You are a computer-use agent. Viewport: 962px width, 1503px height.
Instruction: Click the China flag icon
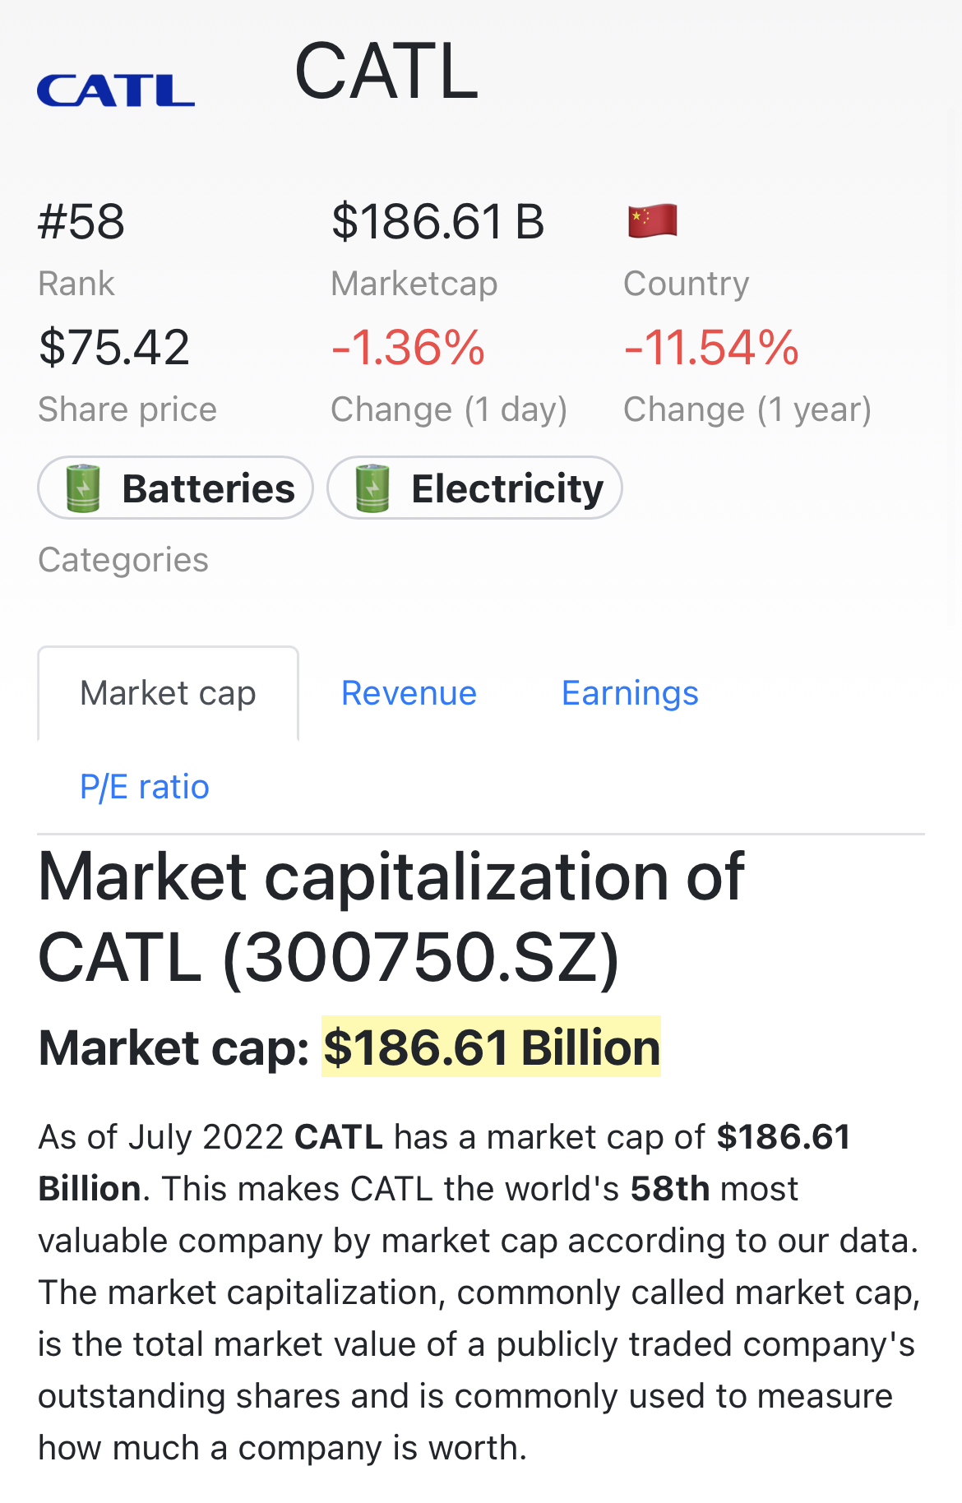tap(652, 220)
